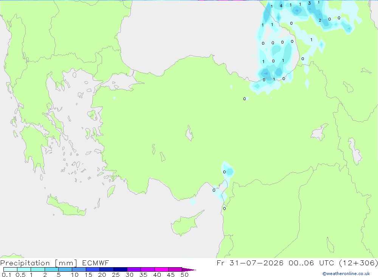Click the 0.5–1 mm legend color swatch

24,269
